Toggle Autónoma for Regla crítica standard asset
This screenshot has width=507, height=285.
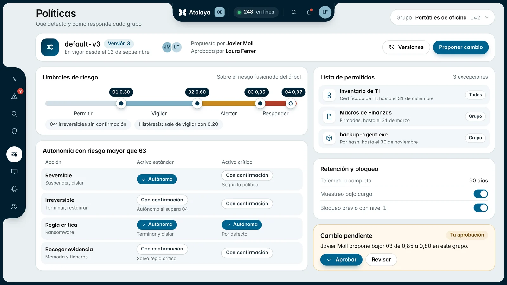click(157, 225)
